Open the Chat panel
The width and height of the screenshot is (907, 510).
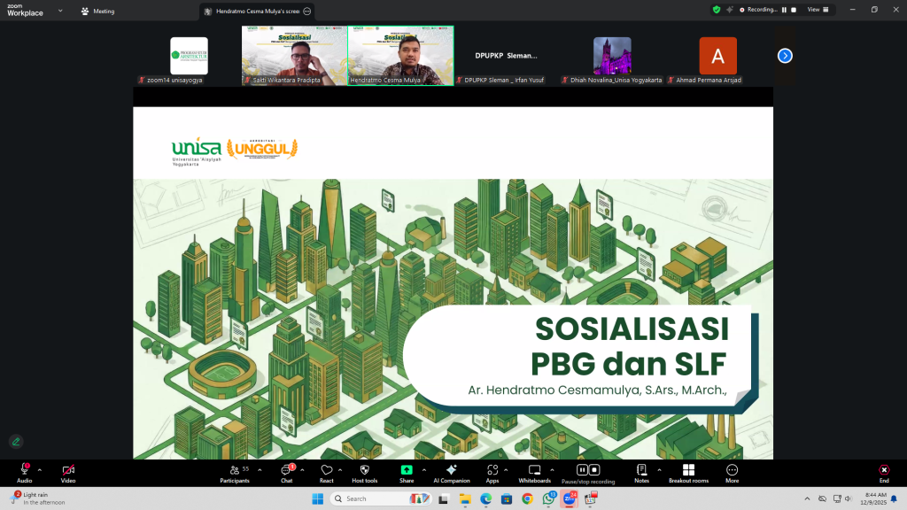pos(286,471)
